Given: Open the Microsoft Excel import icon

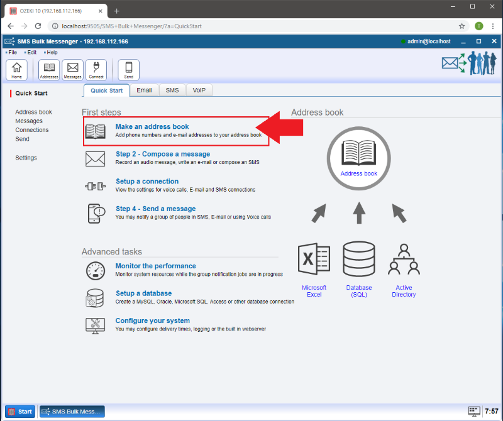Looking at the screenshot, I should [x=314, y=258].
